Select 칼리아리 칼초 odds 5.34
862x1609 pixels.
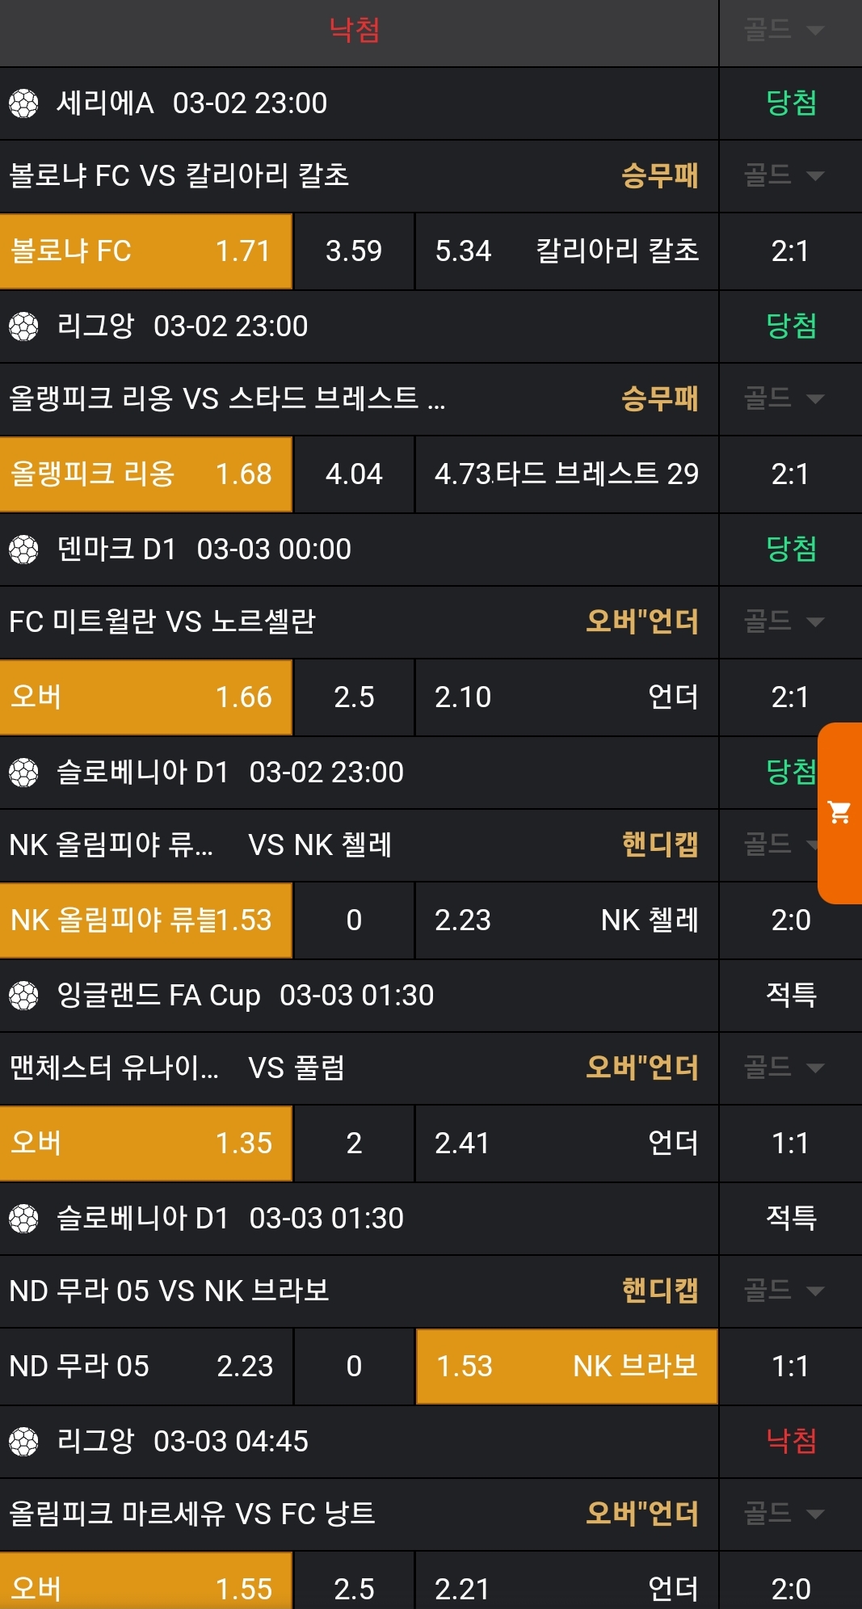[x=566, y=251]
